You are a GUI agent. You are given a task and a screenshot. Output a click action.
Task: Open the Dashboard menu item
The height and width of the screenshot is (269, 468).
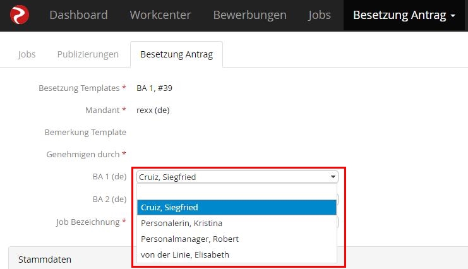pos(78,15)
